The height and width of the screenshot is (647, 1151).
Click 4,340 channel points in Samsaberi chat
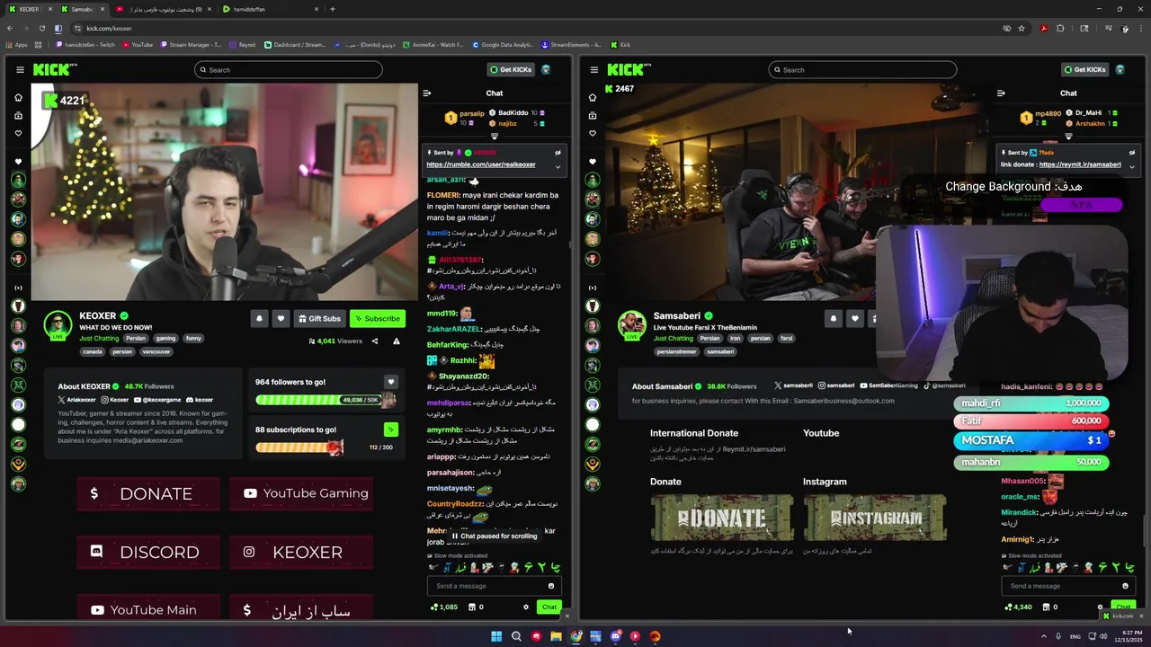tap(1017, 607)
